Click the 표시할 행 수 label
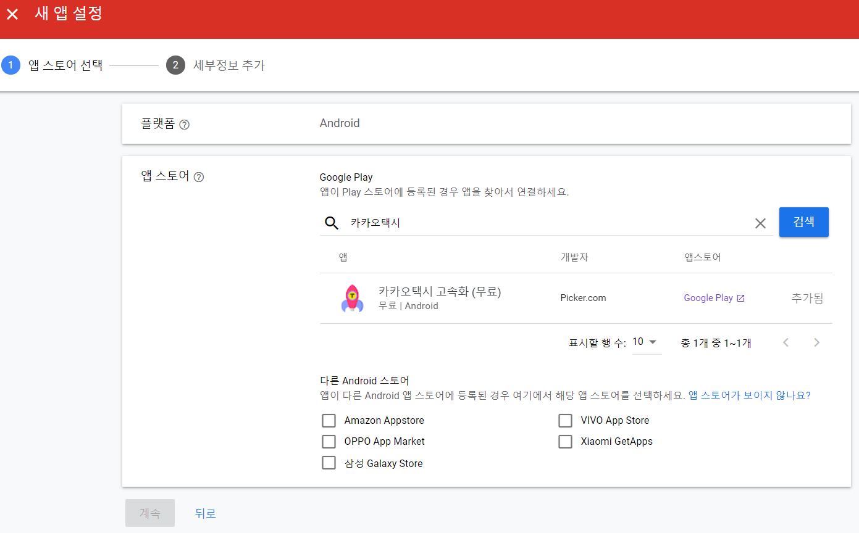859x533 pixels. [597, 343]
